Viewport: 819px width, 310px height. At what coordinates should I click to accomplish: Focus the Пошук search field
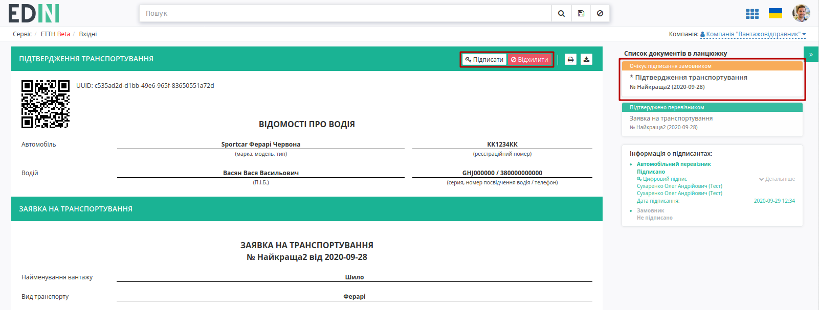click(345, 13)
